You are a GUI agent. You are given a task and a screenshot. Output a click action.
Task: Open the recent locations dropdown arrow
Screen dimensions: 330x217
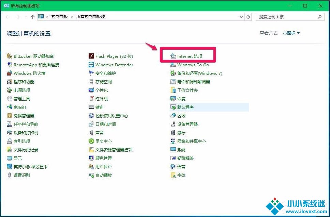[x=26, y=17]
